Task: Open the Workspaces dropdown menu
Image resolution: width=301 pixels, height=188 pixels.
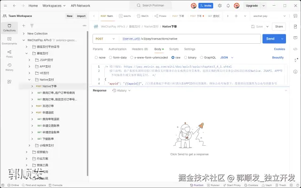Action: click(x=54, y=6)
